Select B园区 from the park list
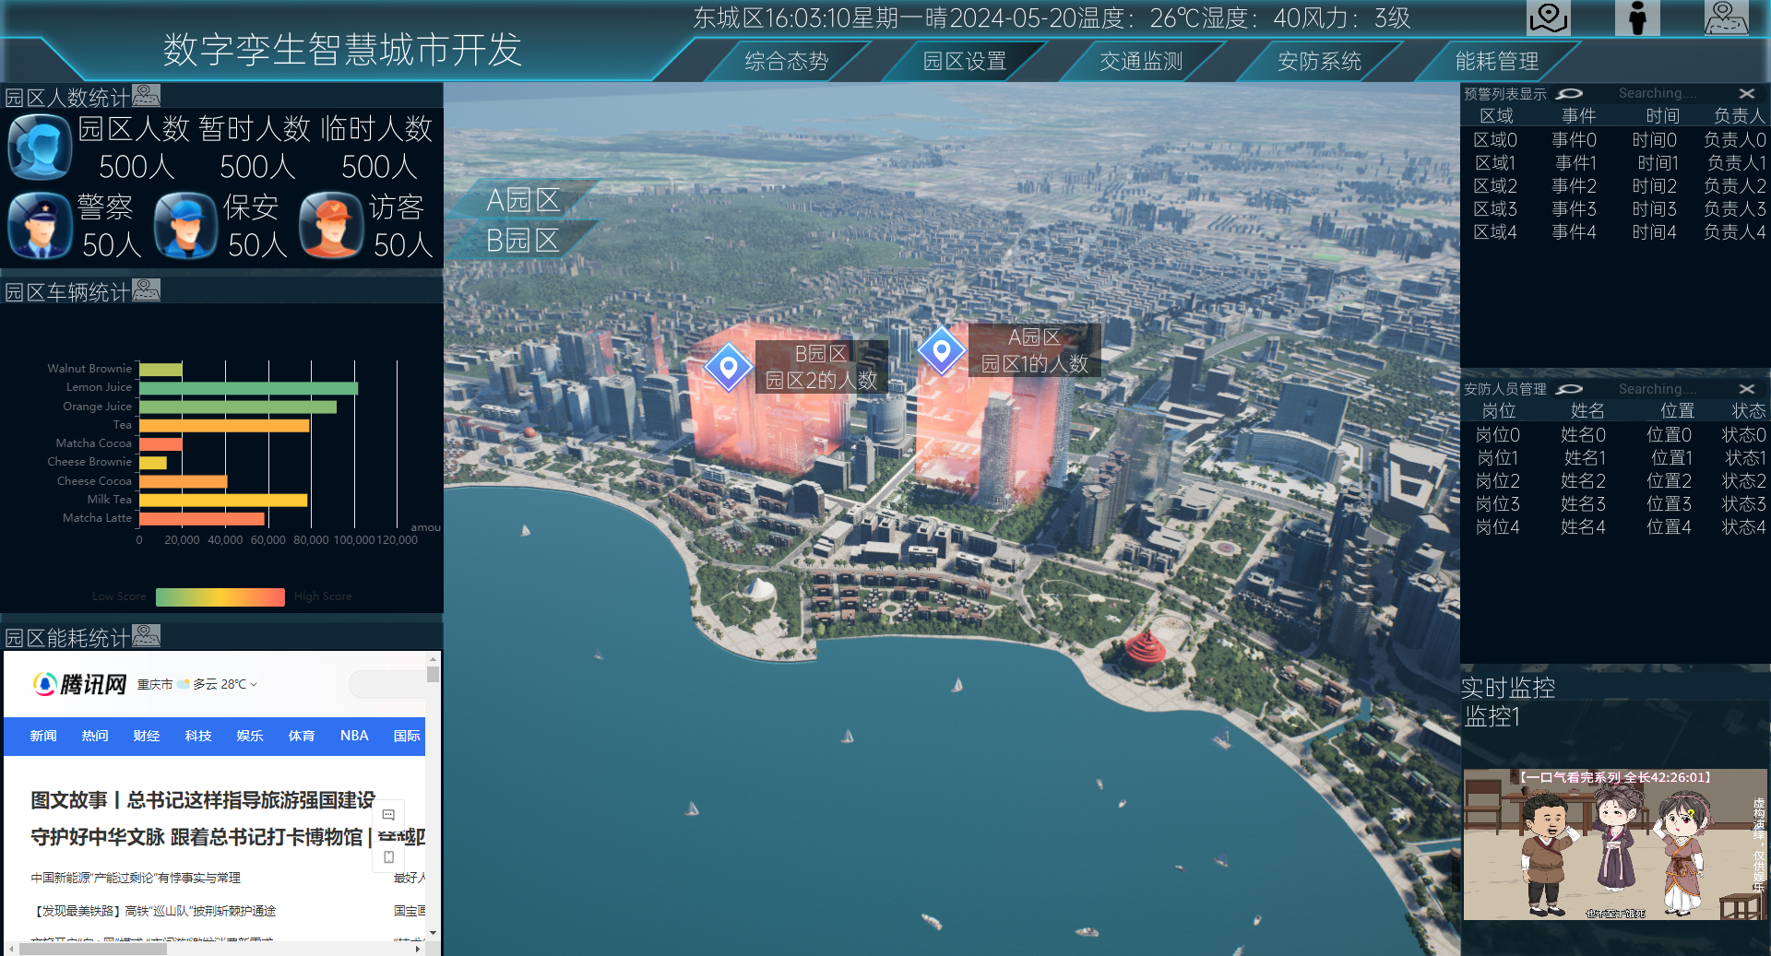Screen dimensions: 1771x956 point(523,241)
